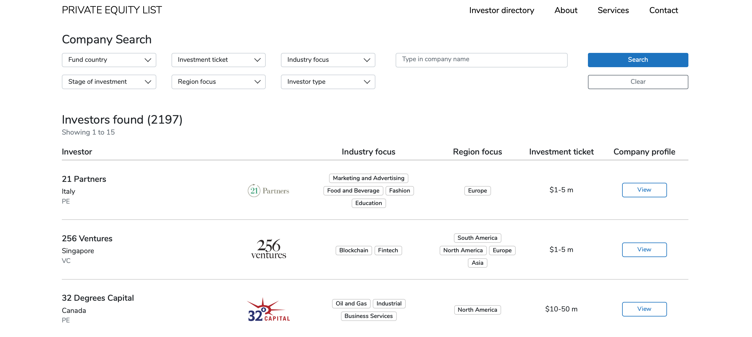View the 21 Partners profile
This screenshot has height=337, width=752.
[644, 190]
